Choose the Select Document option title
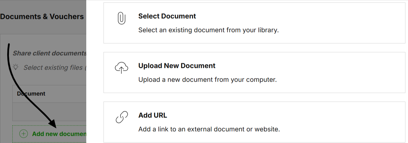The width and height of the screenshot is (408, 143). pyautogui.click(x=167, y=16)
